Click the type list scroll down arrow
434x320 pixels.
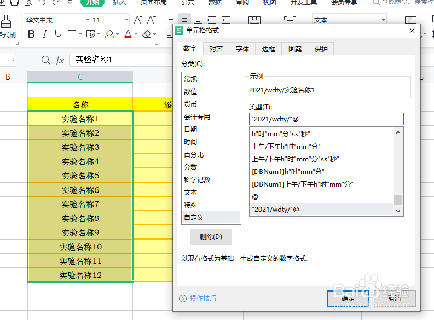[398, 211]
